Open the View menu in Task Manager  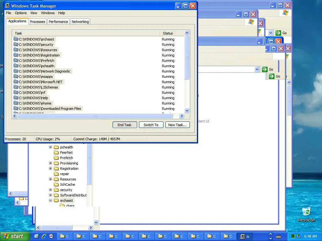click(34, 13)
